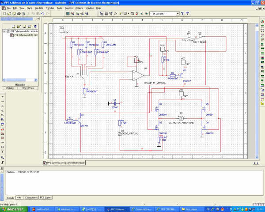Open the Visibility tab in Design Toolbox
The width and height of the screenshot is (265, 212).
click(x=10, y=88)
